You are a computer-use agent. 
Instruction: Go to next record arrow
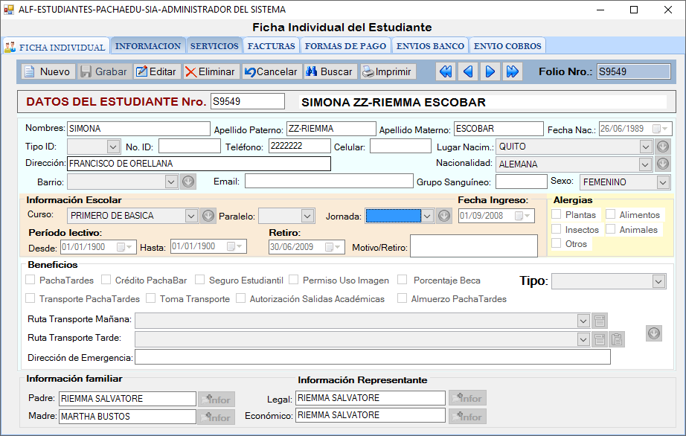point(490,72)
